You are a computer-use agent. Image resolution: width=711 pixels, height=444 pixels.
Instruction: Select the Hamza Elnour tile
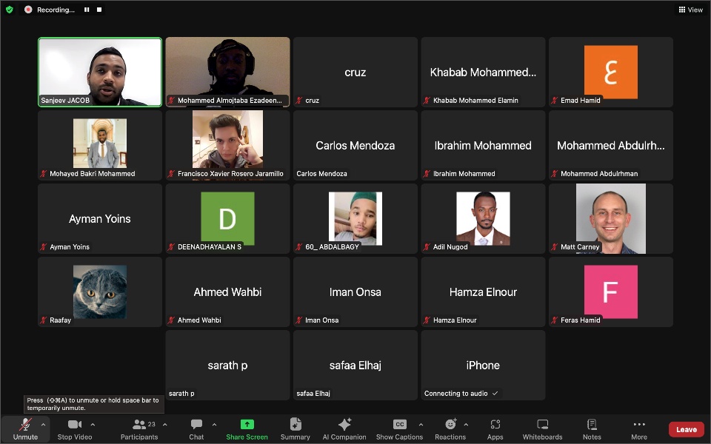point(483,292)
